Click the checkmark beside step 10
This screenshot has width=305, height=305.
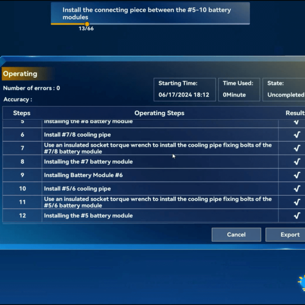[297, 189]
